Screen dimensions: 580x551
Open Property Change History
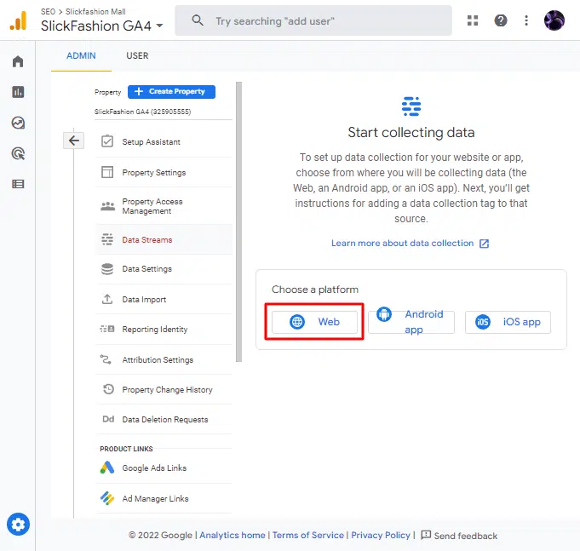point(164,389)
